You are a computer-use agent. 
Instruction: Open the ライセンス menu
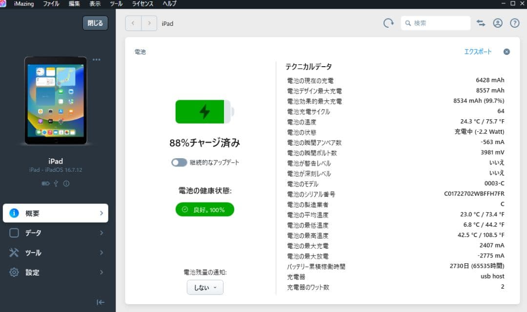[142, 4]
